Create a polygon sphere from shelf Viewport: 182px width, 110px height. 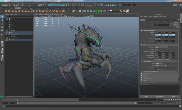click(6, 11)
